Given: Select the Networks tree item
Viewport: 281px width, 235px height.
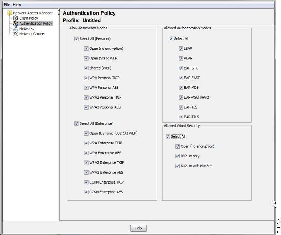Looking at the screenshot, I should pos(27,29).
